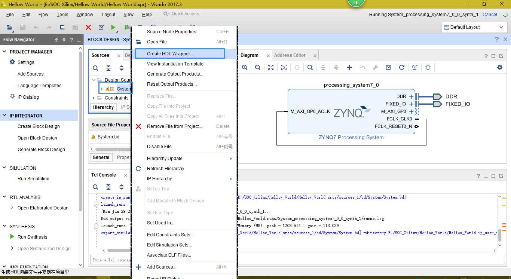This screenshot has height=279, width=511.
Task: Open the Default Layout dropdown
Action: 474,27
